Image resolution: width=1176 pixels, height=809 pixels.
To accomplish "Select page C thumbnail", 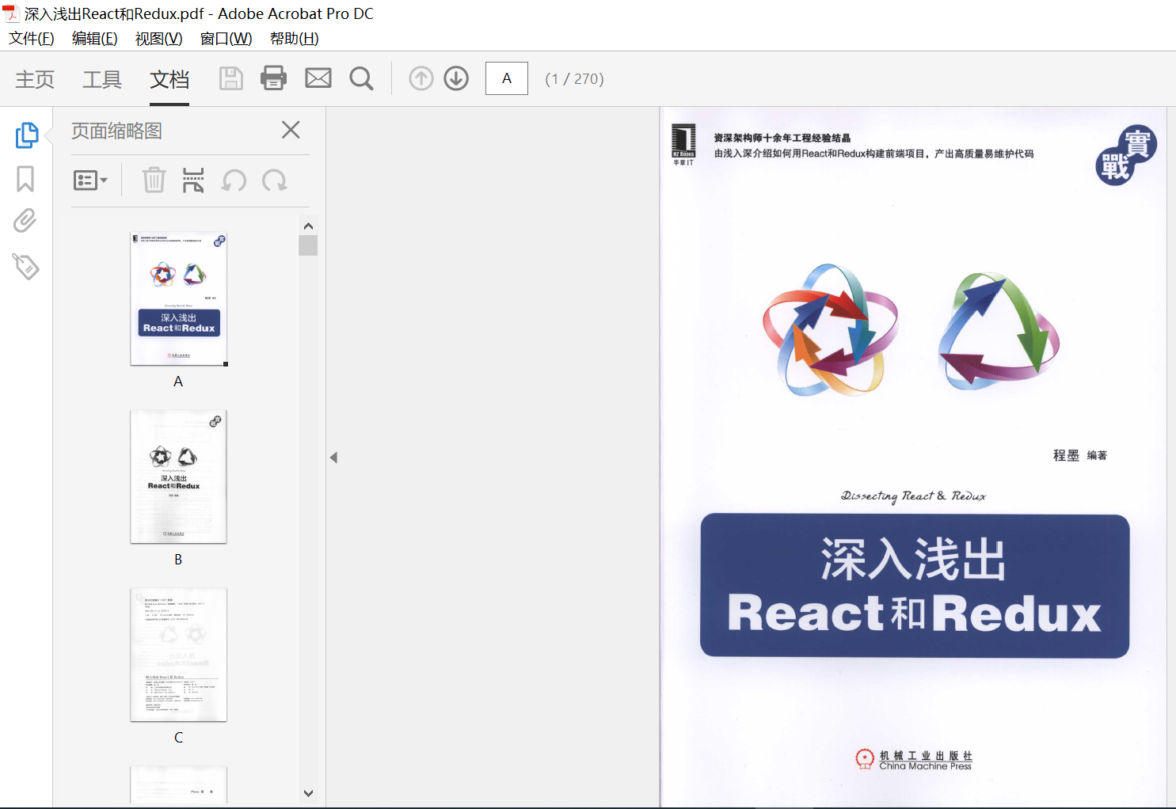I will coord(179,655).
